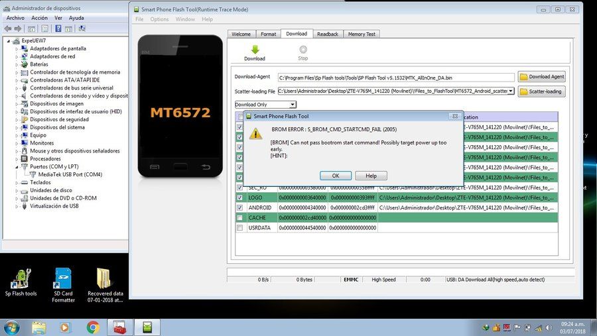Uncheck the ANDROID partition checkbox
The height and width of the screenshot is (336, 597).
click(240, 208)
